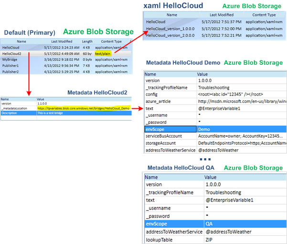Select envScope row with Demo value

tap(215, 129)
